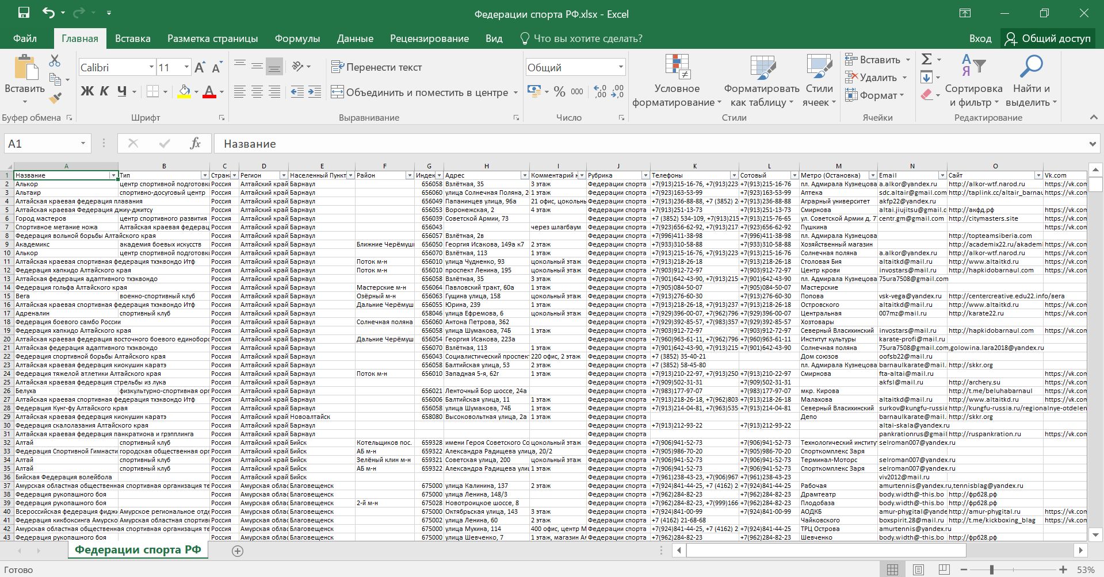Open Условное форматирование button
This screenshot has height=577, width=1104.
[677, 82]
